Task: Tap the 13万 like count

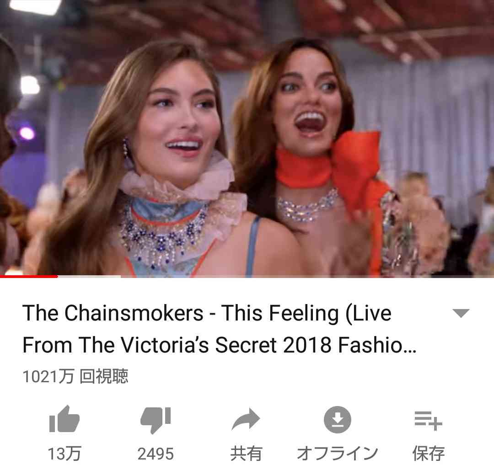Action: tap(64, 454)
